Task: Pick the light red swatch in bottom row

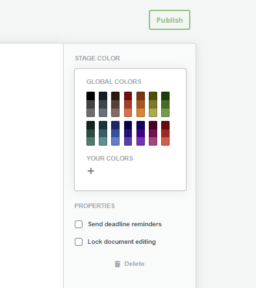Action: pos(165,141)
